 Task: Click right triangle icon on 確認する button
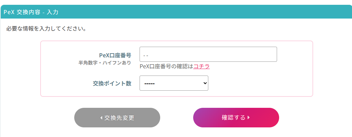click(x=249, y=117)
